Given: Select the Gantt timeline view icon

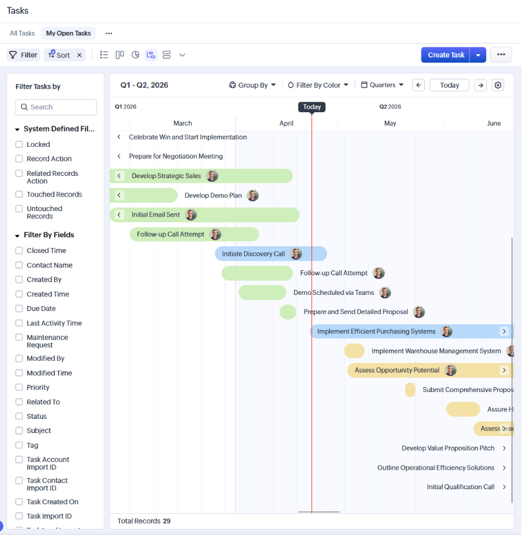Looking at the screenshot, I should tap(151, 55).
